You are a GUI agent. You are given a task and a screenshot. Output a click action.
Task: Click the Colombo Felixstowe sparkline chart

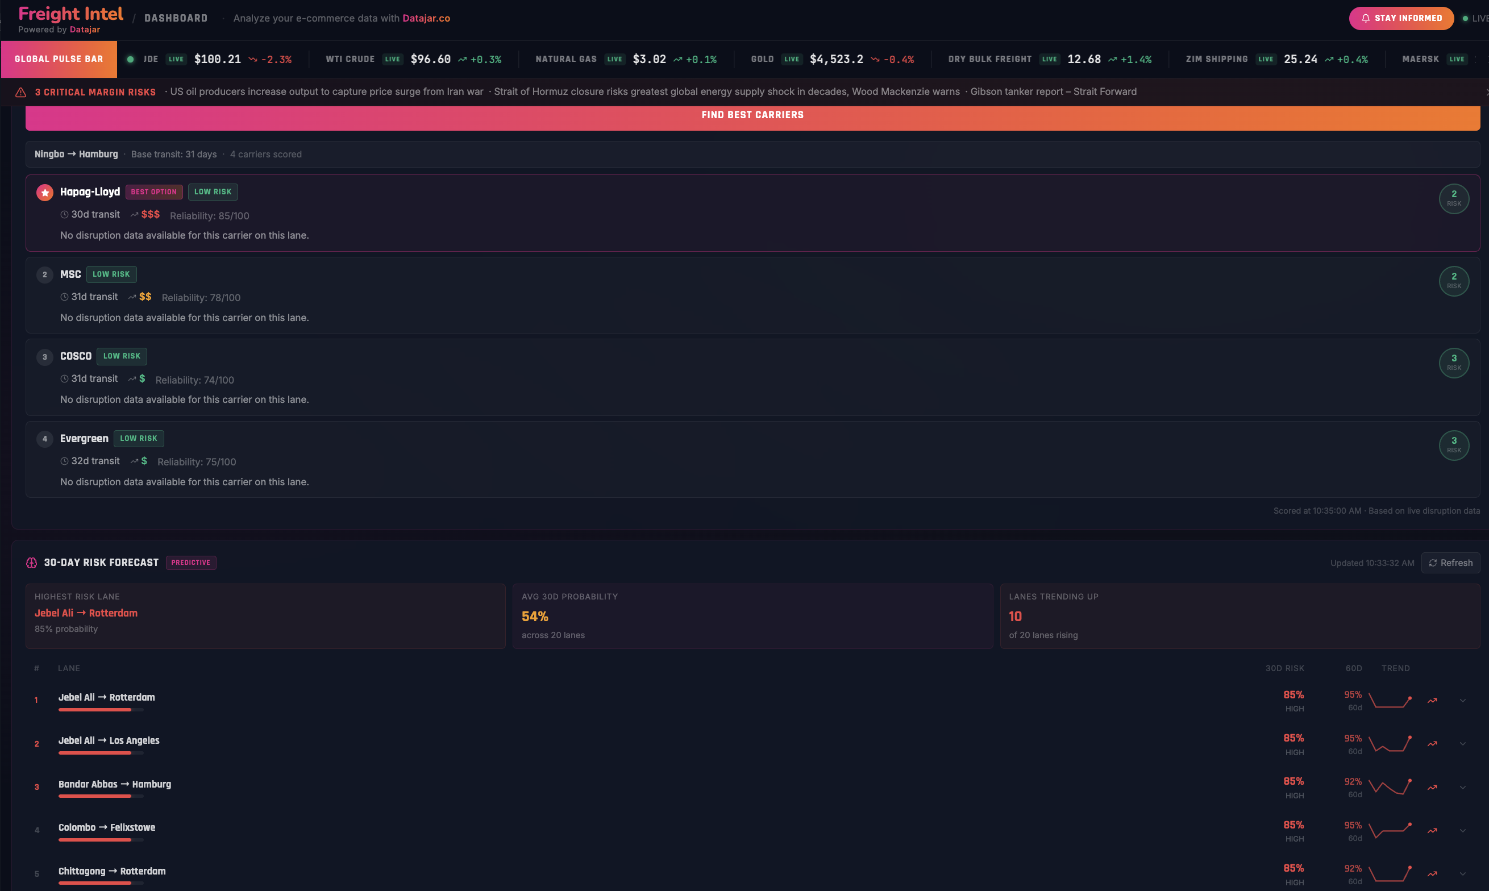pos(1390,831)
